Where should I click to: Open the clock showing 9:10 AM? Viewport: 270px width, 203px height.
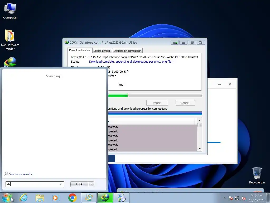pos(257,198)
